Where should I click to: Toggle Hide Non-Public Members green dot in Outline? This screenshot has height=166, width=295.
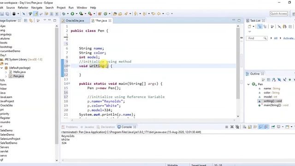click(290, 80)
